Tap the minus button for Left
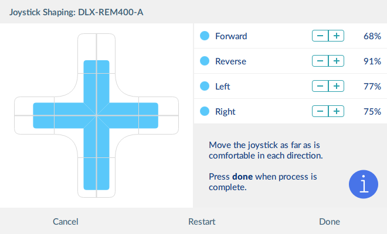 click(x=320, y=86)
